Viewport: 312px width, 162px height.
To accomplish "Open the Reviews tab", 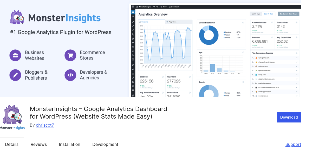I will [x=39, y=144].
